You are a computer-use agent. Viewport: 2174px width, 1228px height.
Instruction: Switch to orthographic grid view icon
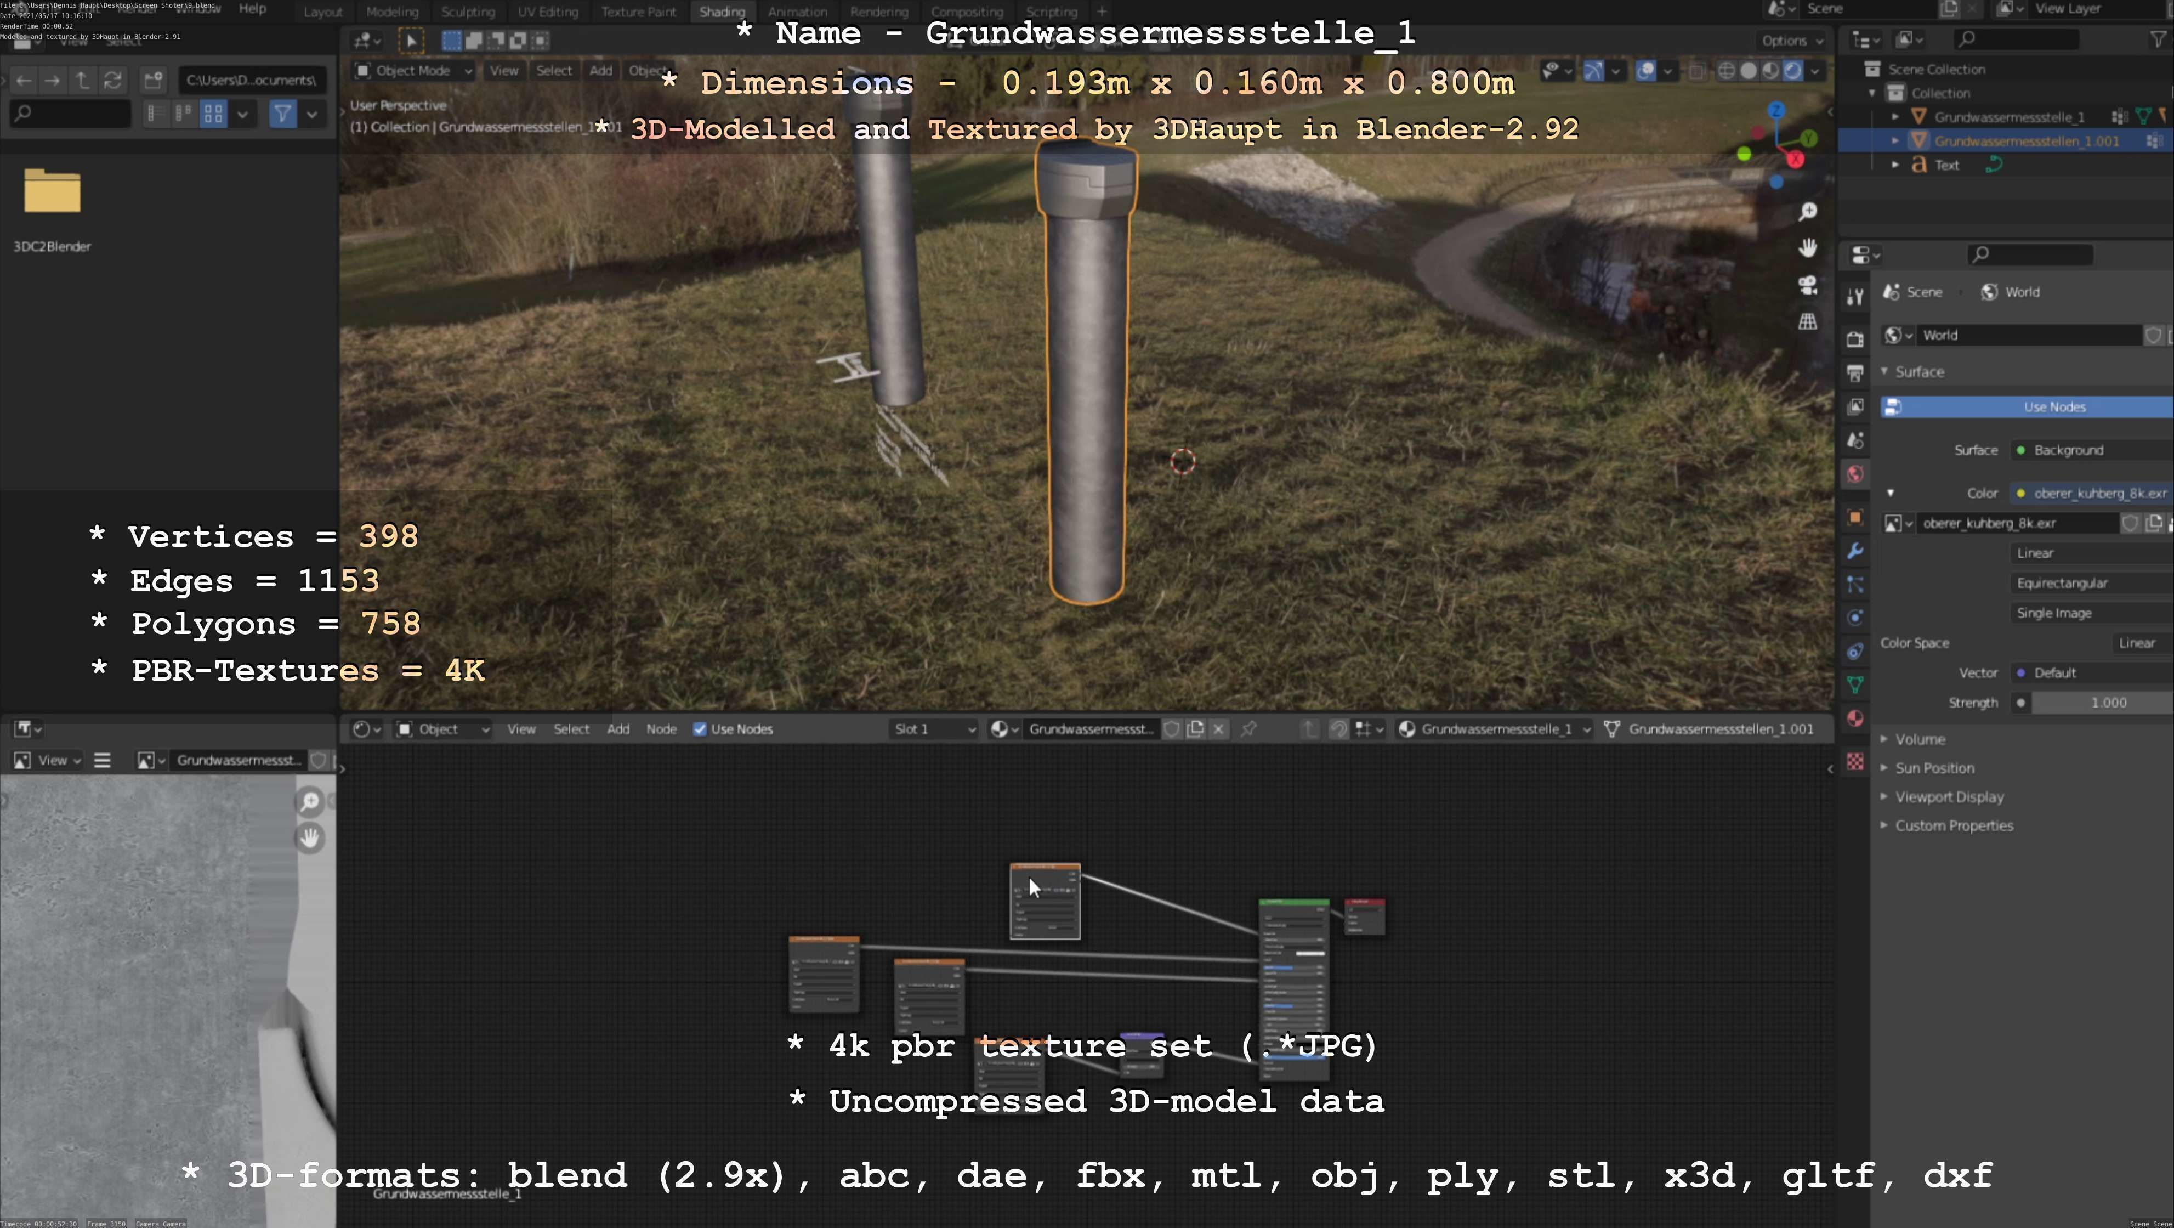[x=1807, y=321]
